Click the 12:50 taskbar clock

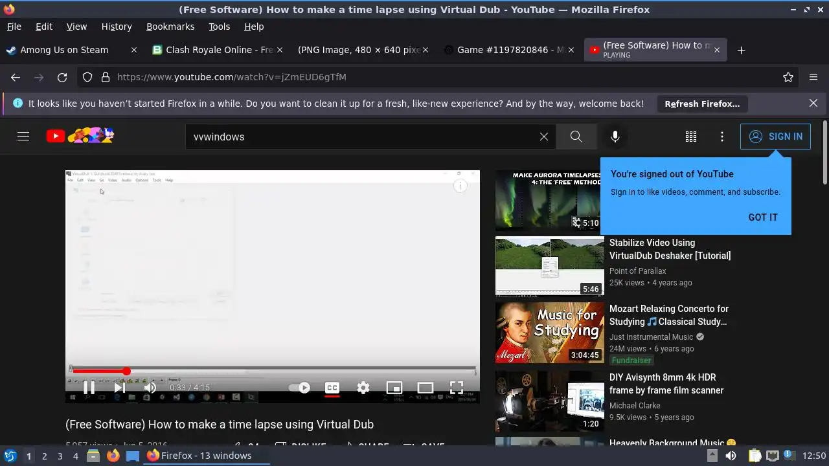814,456
